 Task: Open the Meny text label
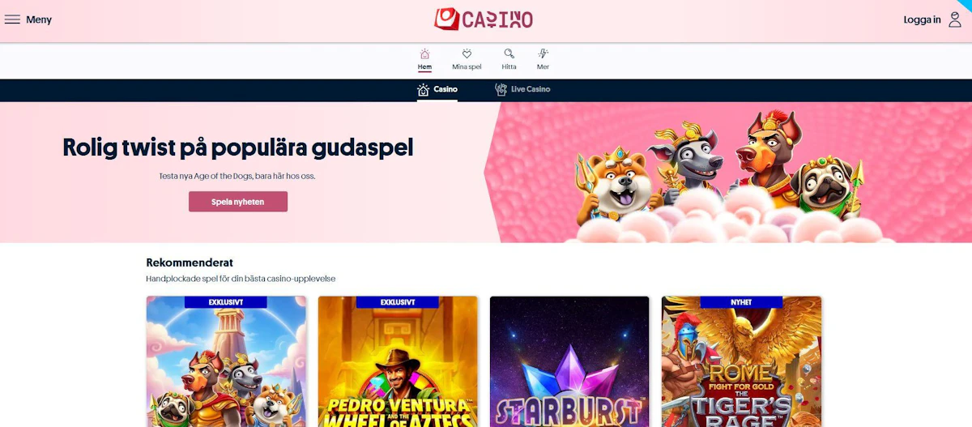tap(39, 19)
